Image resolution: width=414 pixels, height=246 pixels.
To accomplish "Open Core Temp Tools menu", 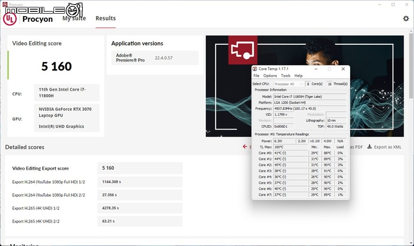I will point(286,76).
